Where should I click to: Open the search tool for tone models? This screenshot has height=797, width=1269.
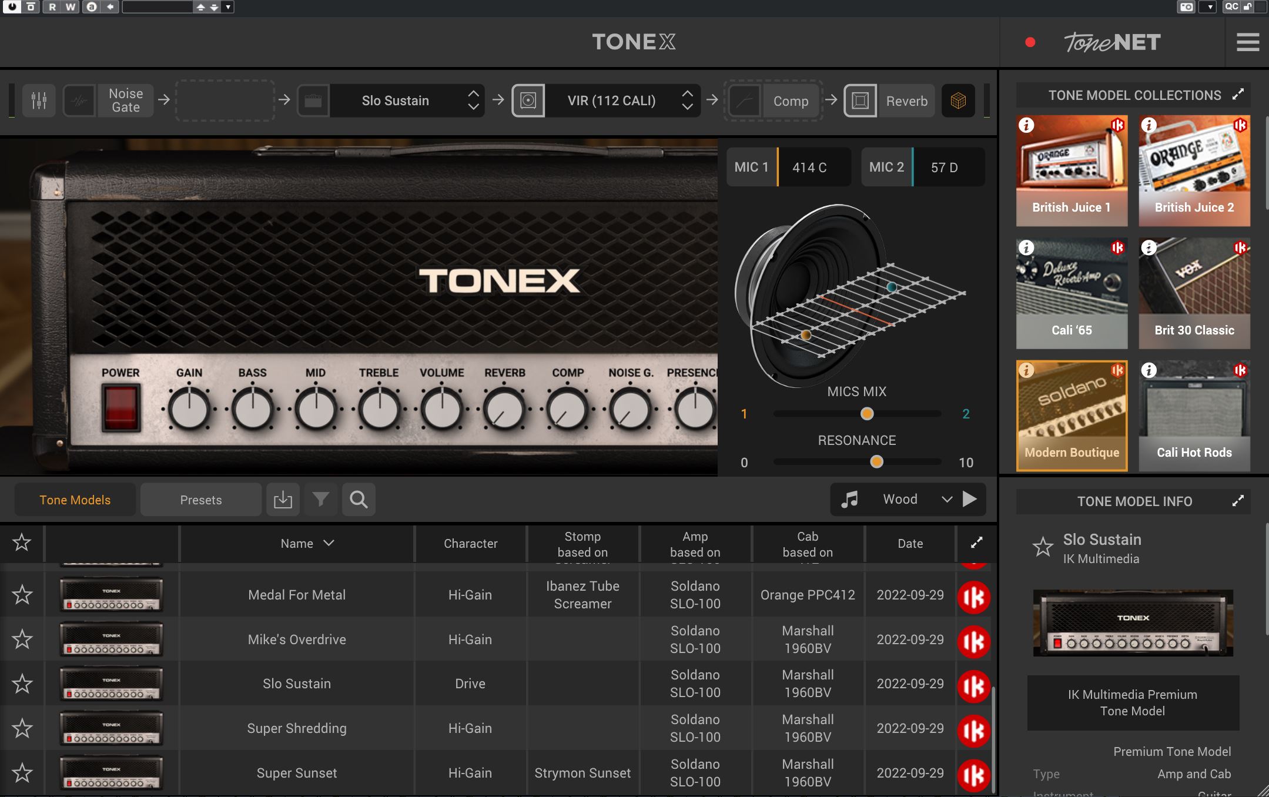[359, 499]
